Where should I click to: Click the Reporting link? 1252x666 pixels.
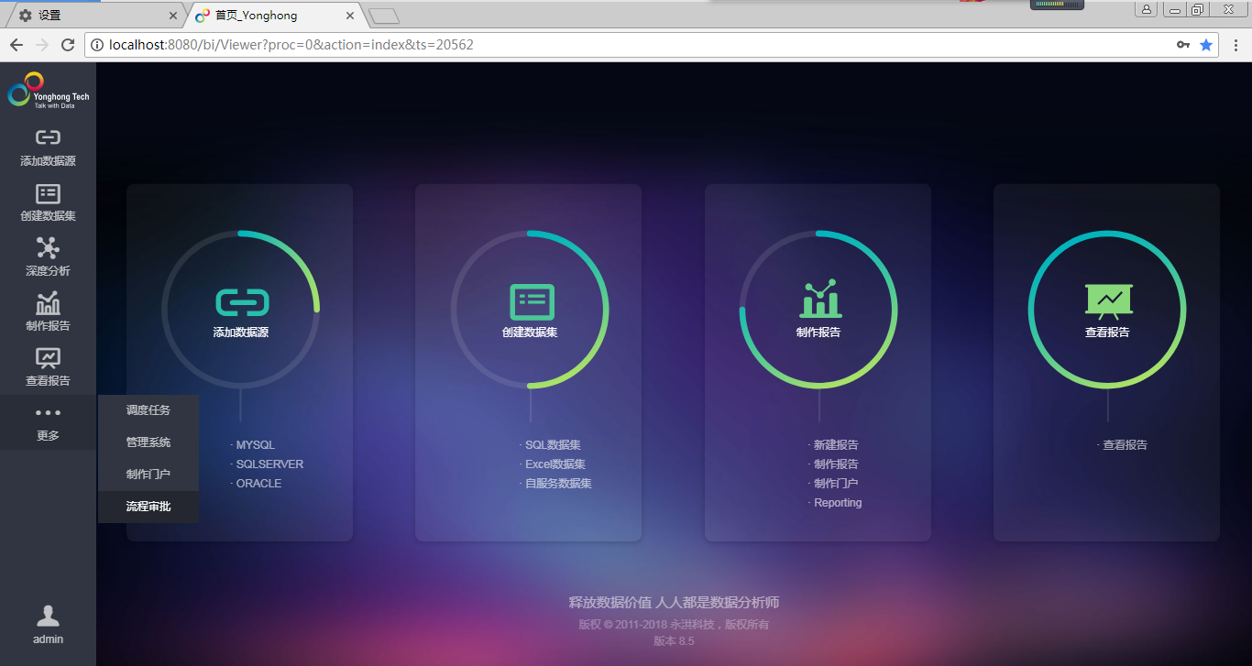[x=838, y=503]
